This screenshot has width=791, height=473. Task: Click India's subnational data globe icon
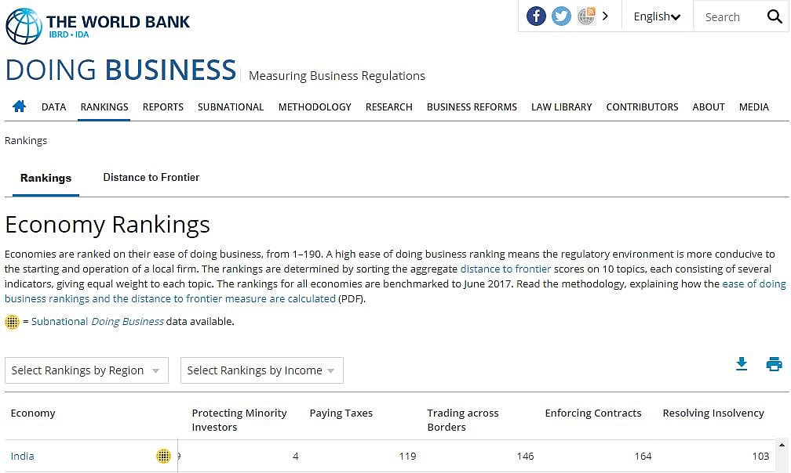tap(163, 456)
